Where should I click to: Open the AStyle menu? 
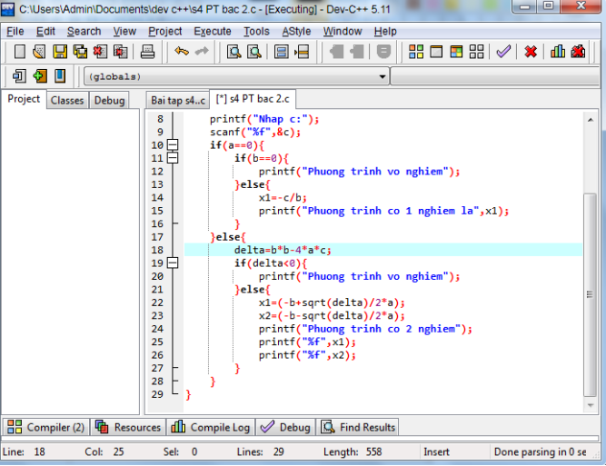click(296, 31)
